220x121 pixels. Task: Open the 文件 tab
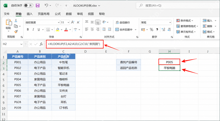point(7,14)
